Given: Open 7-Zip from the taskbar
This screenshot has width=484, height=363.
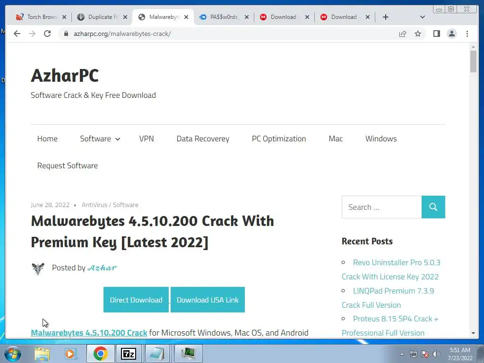Looking at the screenshot, I should 129,354.
